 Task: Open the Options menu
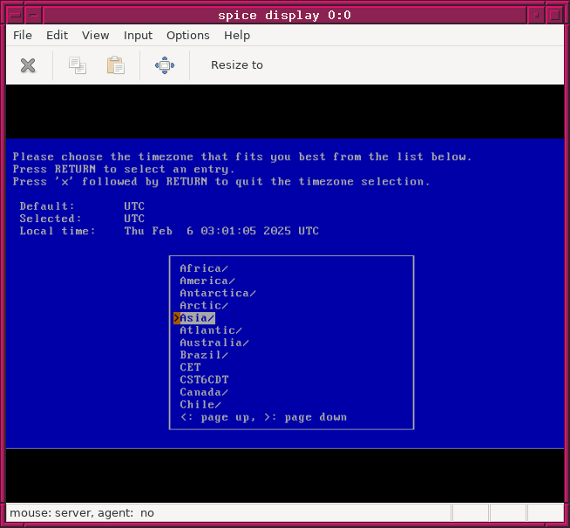tap(187, 36)
